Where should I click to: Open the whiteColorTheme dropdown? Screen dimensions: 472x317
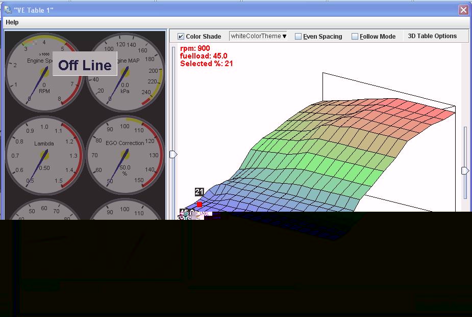click(258, 36)
